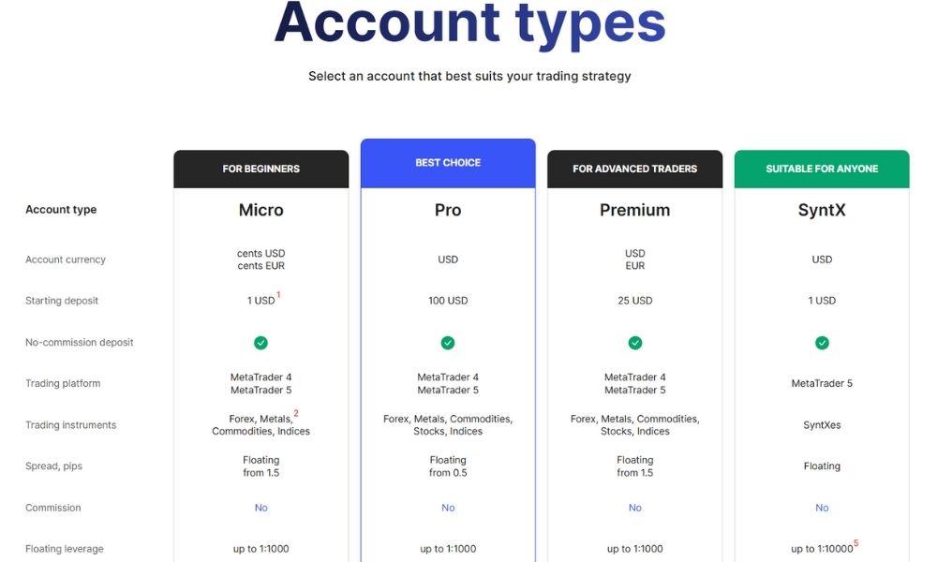Click the blue No commission under Micro
The height and width of the screenshot is (562, 937).
[260, 508]
